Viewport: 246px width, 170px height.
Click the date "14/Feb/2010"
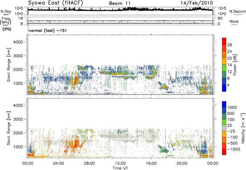coord(197,3)
